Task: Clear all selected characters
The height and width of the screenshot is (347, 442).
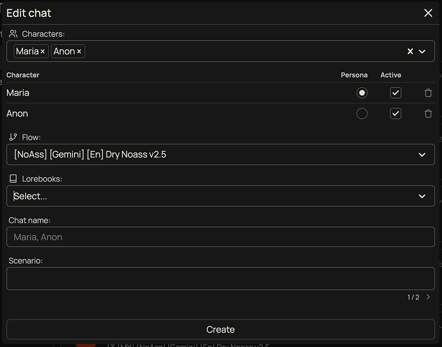Action: pos(410,52)
